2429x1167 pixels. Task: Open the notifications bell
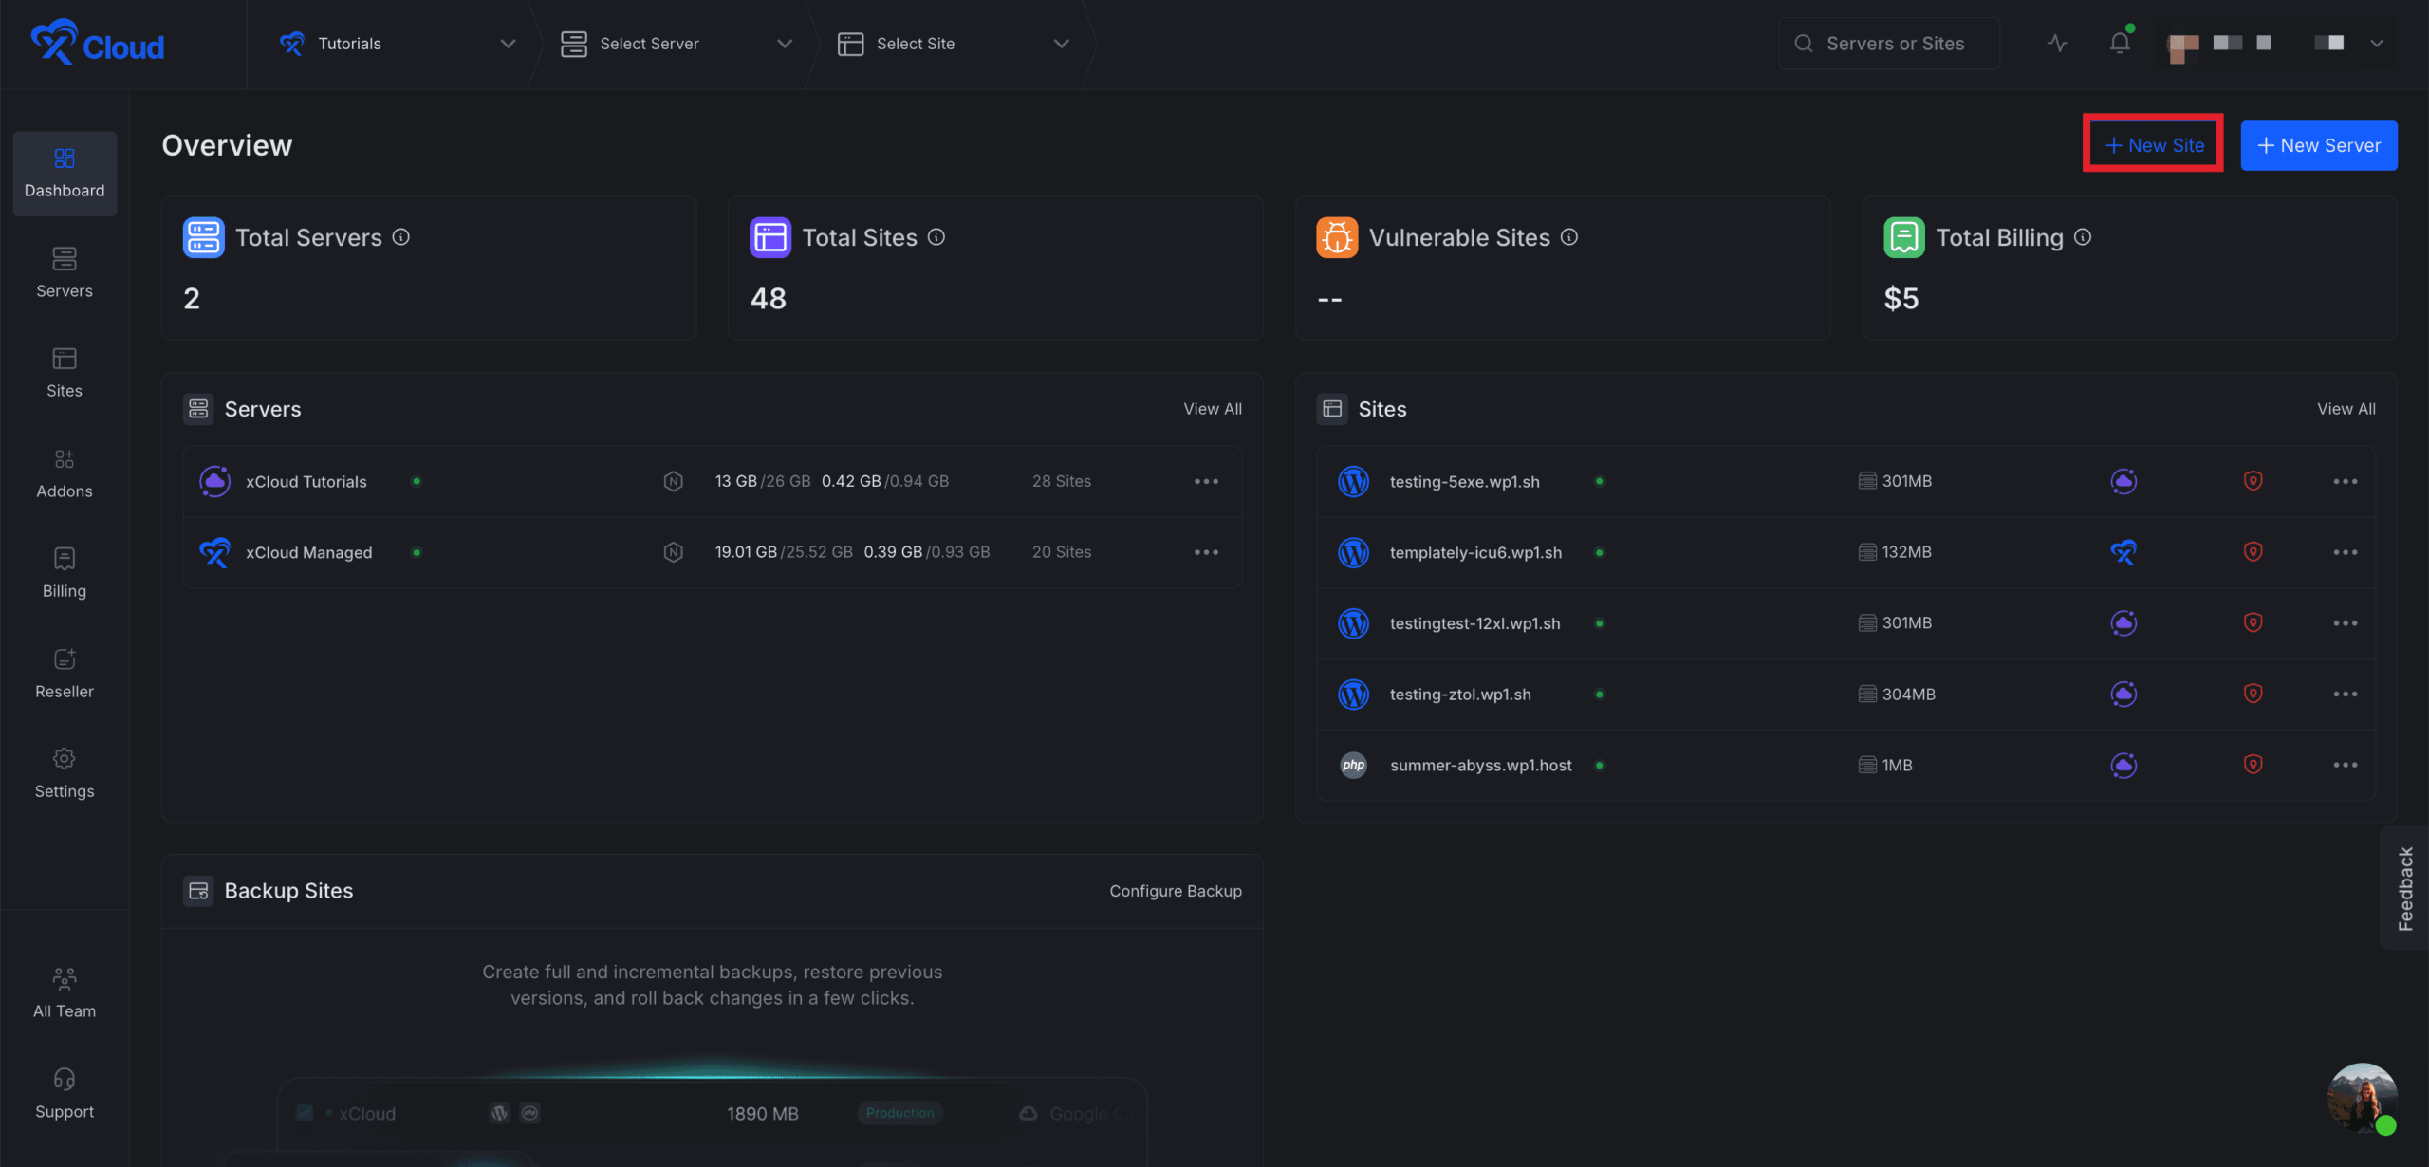tap(2119, 43)
